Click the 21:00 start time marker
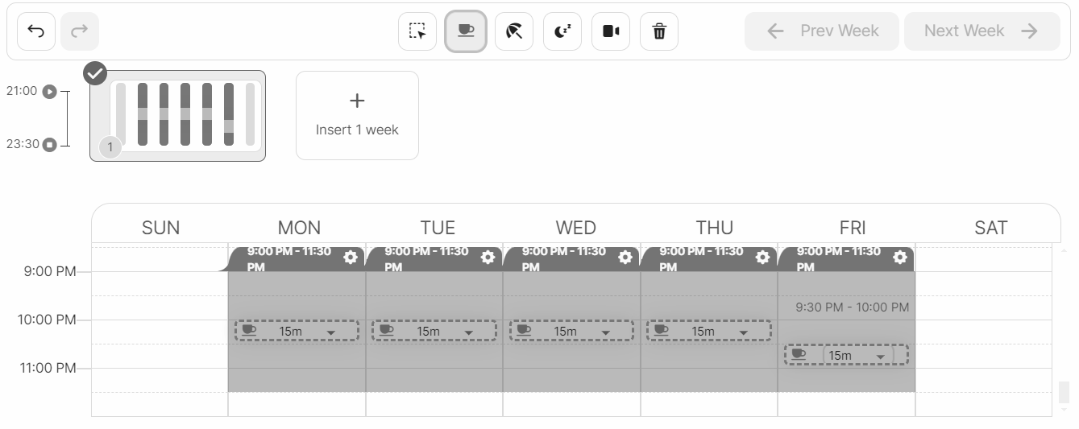This screenshot has width=1079, height=429. [x=50, y=92]
